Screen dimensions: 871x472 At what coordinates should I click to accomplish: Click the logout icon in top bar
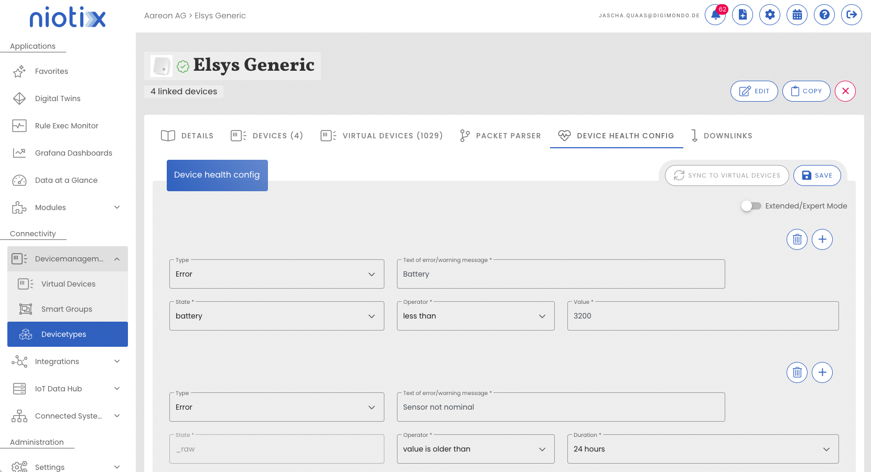[x=852, y=15]
